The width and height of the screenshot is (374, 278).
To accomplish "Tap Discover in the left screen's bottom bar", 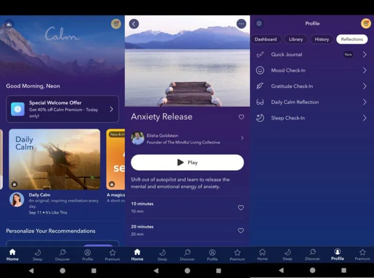I will (x=63, y=255).
